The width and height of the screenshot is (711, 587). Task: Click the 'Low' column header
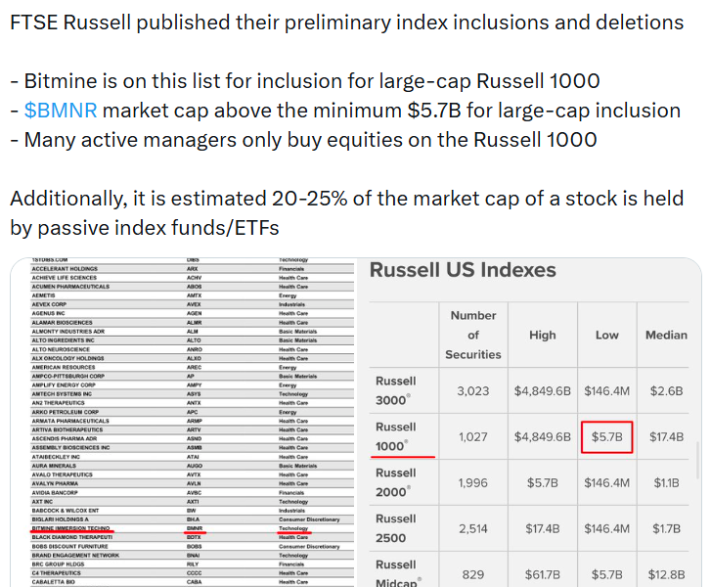click(606, 335)
